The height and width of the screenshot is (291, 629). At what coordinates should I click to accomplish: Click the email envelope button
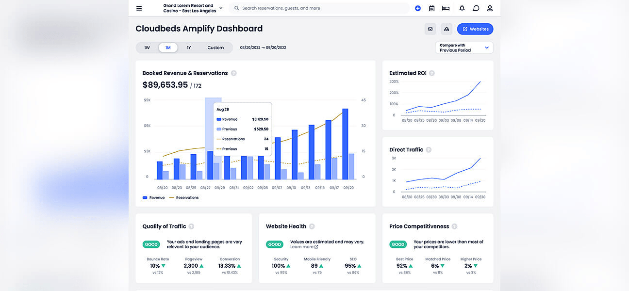click(x=430, y=29)
